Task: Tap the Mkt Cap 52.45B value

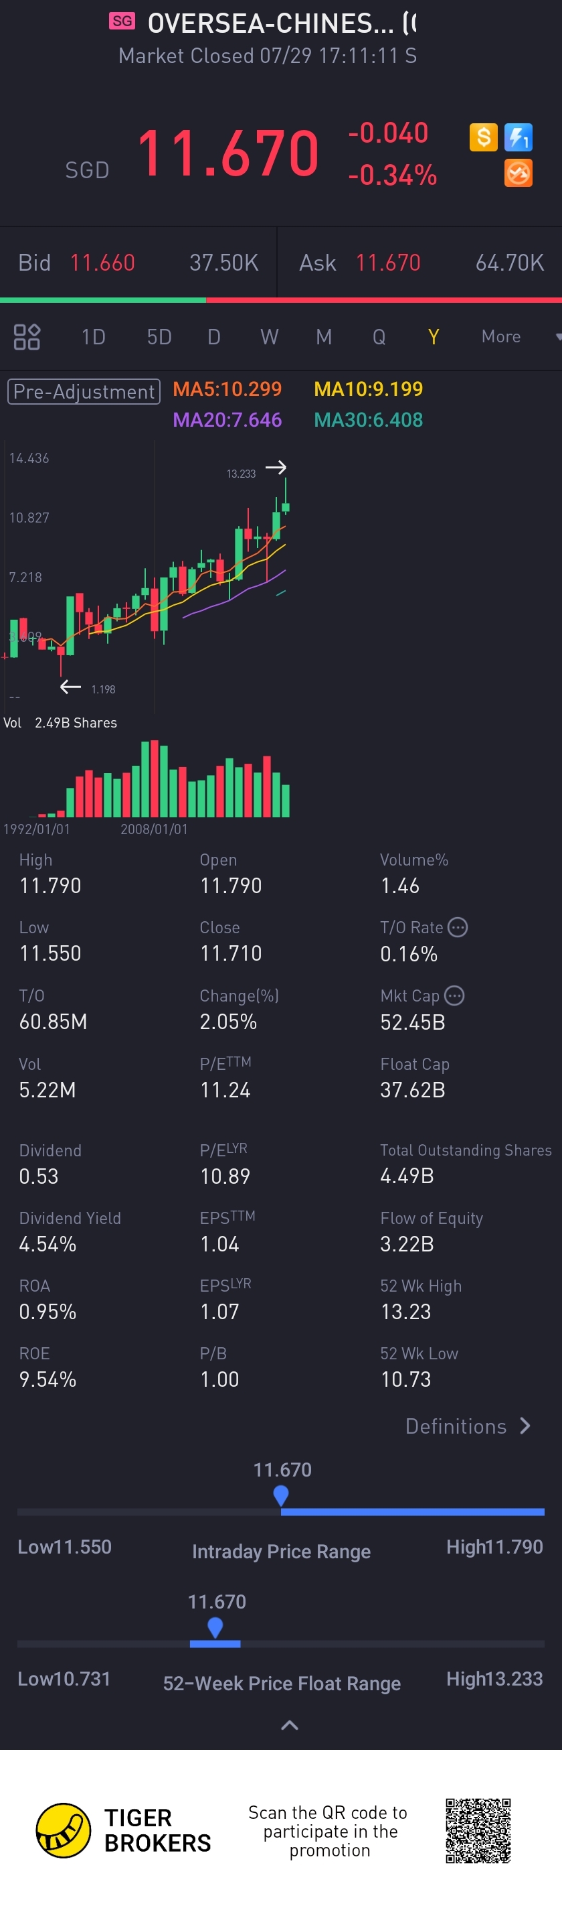Action: (x=412, y=1022)
